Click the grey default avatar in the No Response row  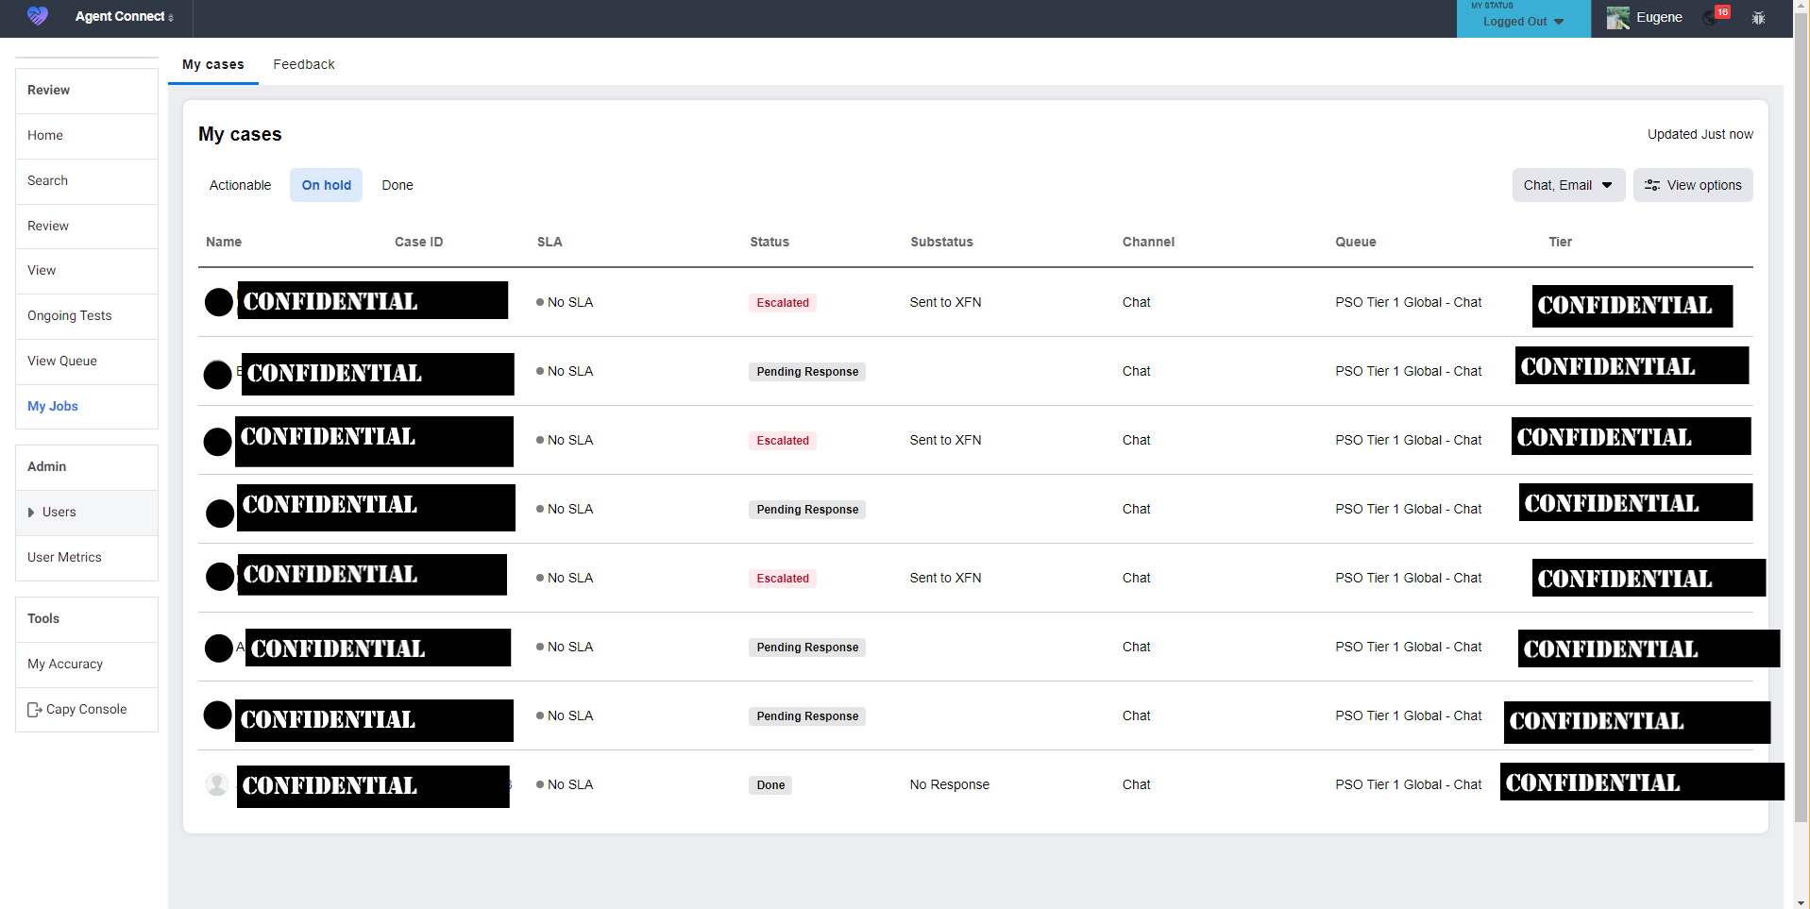click(217, 783)
